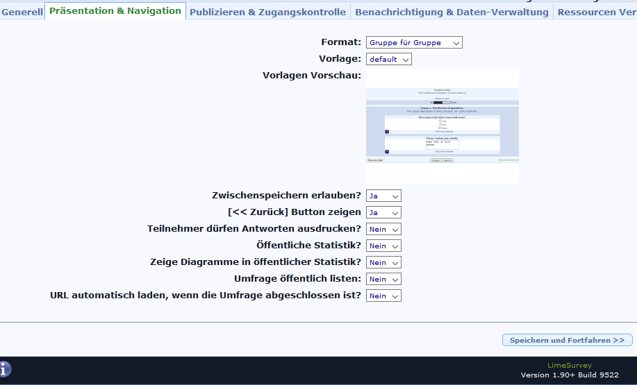
Task: Open the URL automatisch laden dropdown
Action: point(383,296)
